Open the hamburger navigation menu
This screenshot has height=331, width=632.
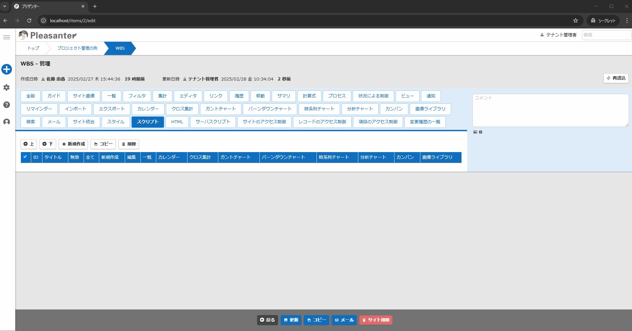[7, 37]
